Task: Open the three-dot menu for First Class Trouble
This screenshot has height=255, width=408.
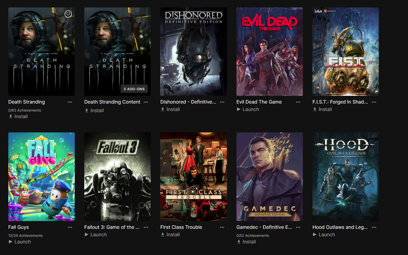Action: point(222,227)
